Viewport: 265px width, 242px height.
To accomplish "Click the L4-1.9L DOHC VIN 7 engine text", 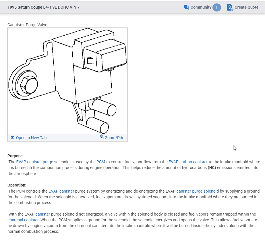I will click(61, 7).
